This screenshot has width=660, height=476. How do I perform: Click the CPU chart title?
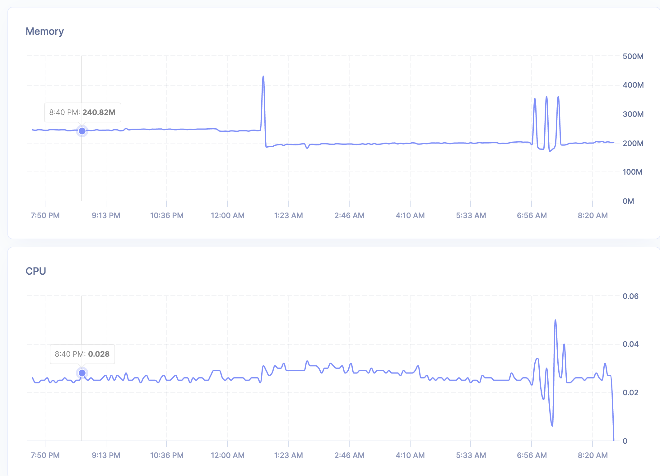36,271
